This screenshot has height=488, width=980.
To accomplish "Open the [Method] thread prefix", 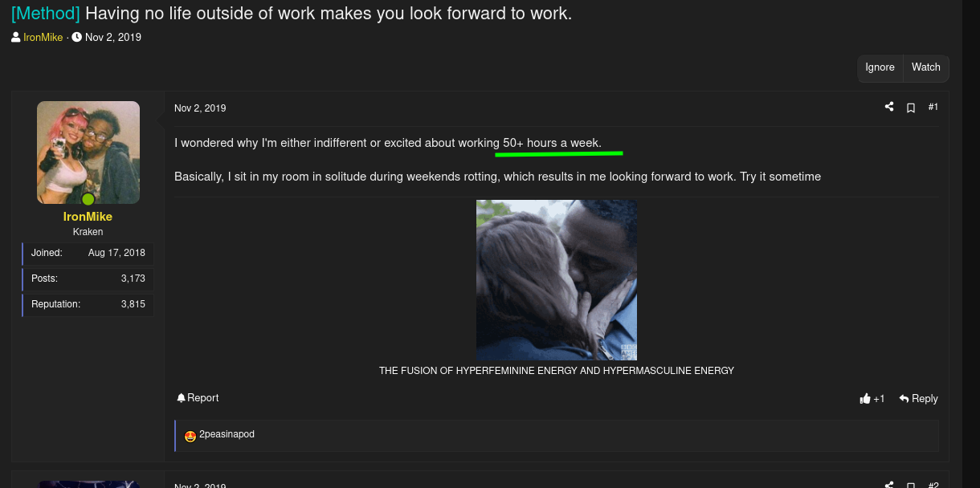I will (x=45, y=13).
